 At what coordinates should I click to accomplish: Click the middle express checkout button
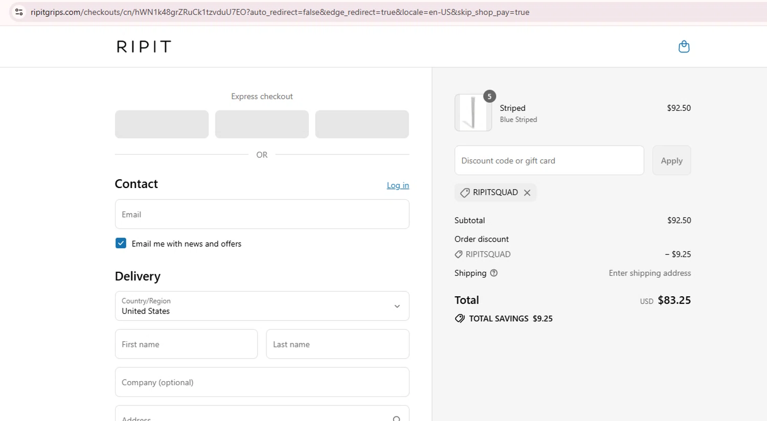(262, 124)
